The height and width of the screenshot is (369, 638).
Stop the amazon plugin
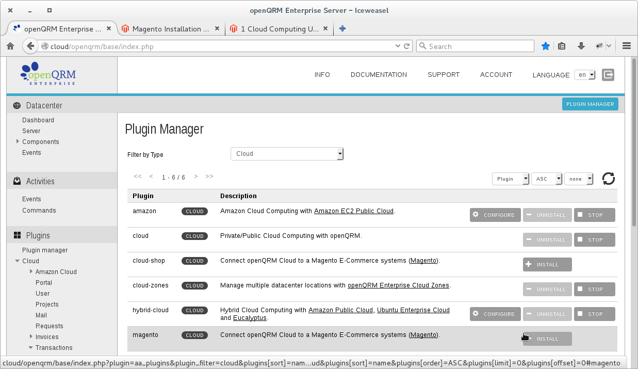pos(595,215)
